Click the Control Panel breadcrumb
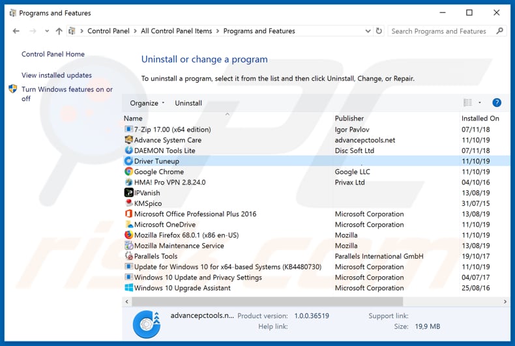Image resolution: width=515 pixels, height=346 pixels. (x=108, y=31)
